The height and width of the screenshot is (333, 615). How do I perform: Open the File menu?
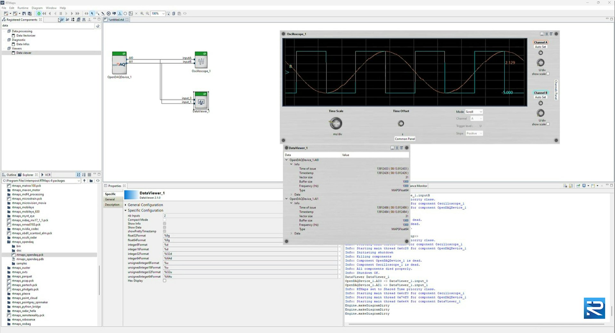point(4,8)
